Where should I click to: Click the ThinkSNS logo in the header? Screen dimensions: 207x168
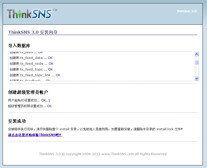[29, 14]
